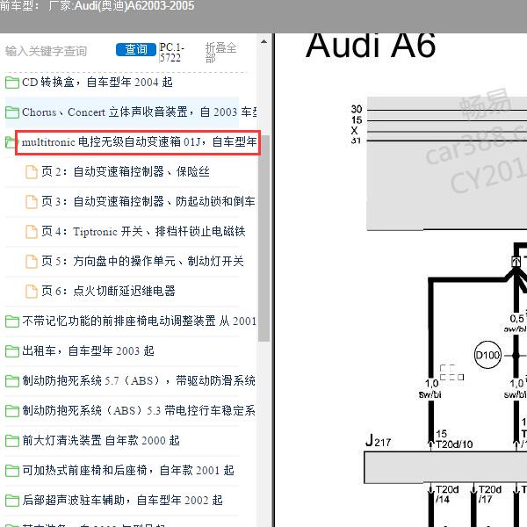Open 页 5：方向盘中的操作单元、制动灯开关

[142, 261]
